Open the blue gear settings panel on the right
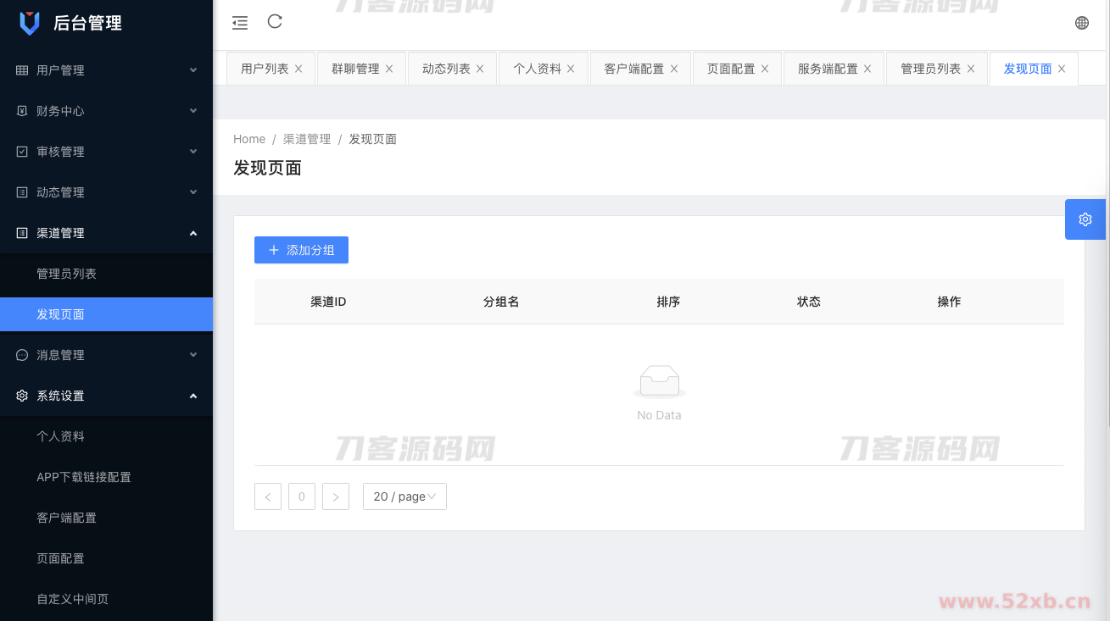The image size is (1110, 621). pos(1085,219)
